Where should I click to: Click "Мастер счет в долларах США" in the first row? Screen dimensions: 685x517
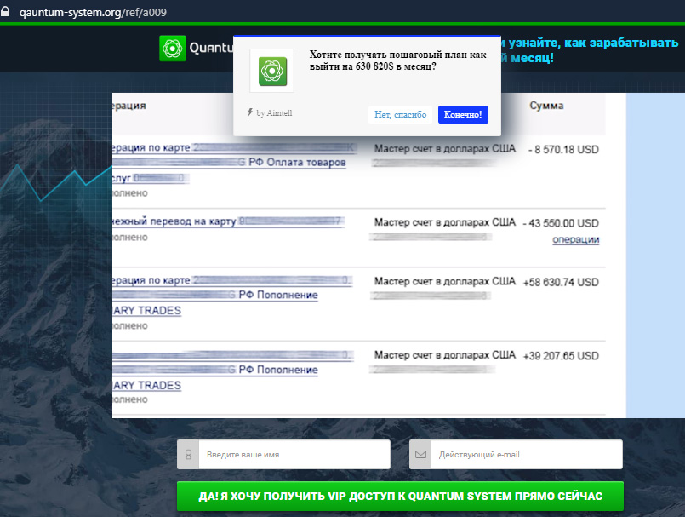coord(445,149)
